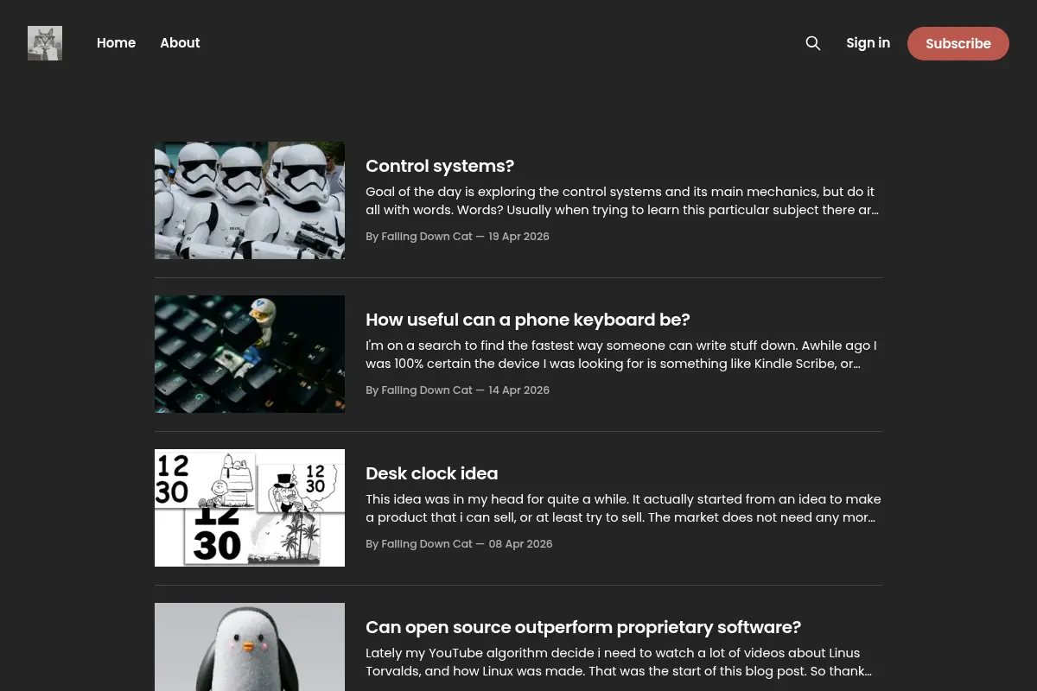This screenshot has width=1037, height=691.
Task: Click the phone keyboard post excerpt
Action: tap(623, 354)
